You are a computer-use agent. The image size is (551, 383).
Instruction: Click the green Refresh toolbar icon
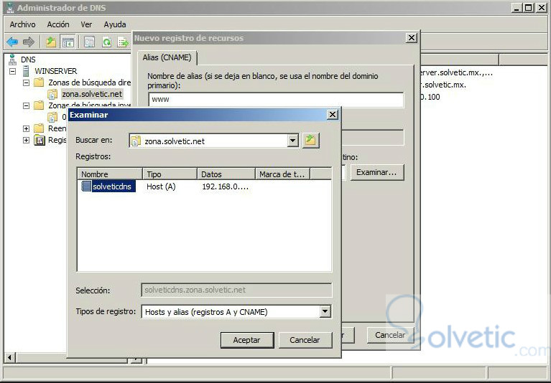point(106,42)
